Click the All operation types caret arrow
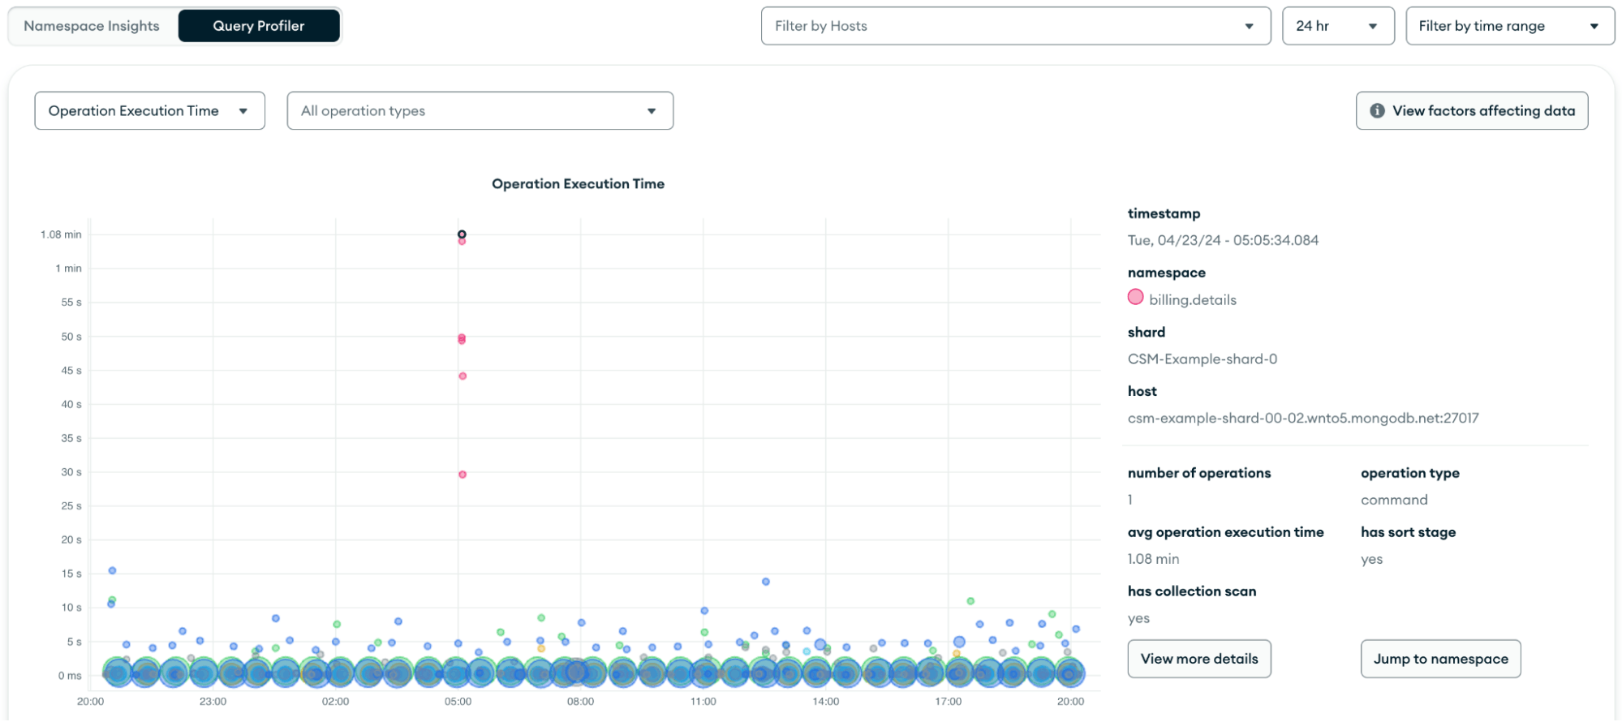 click(652, 111)
